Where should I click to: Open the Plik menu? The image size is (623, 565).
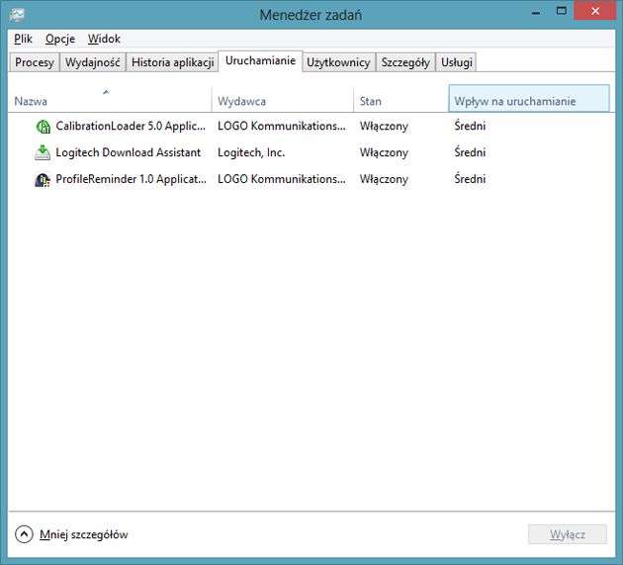[23, 39]
